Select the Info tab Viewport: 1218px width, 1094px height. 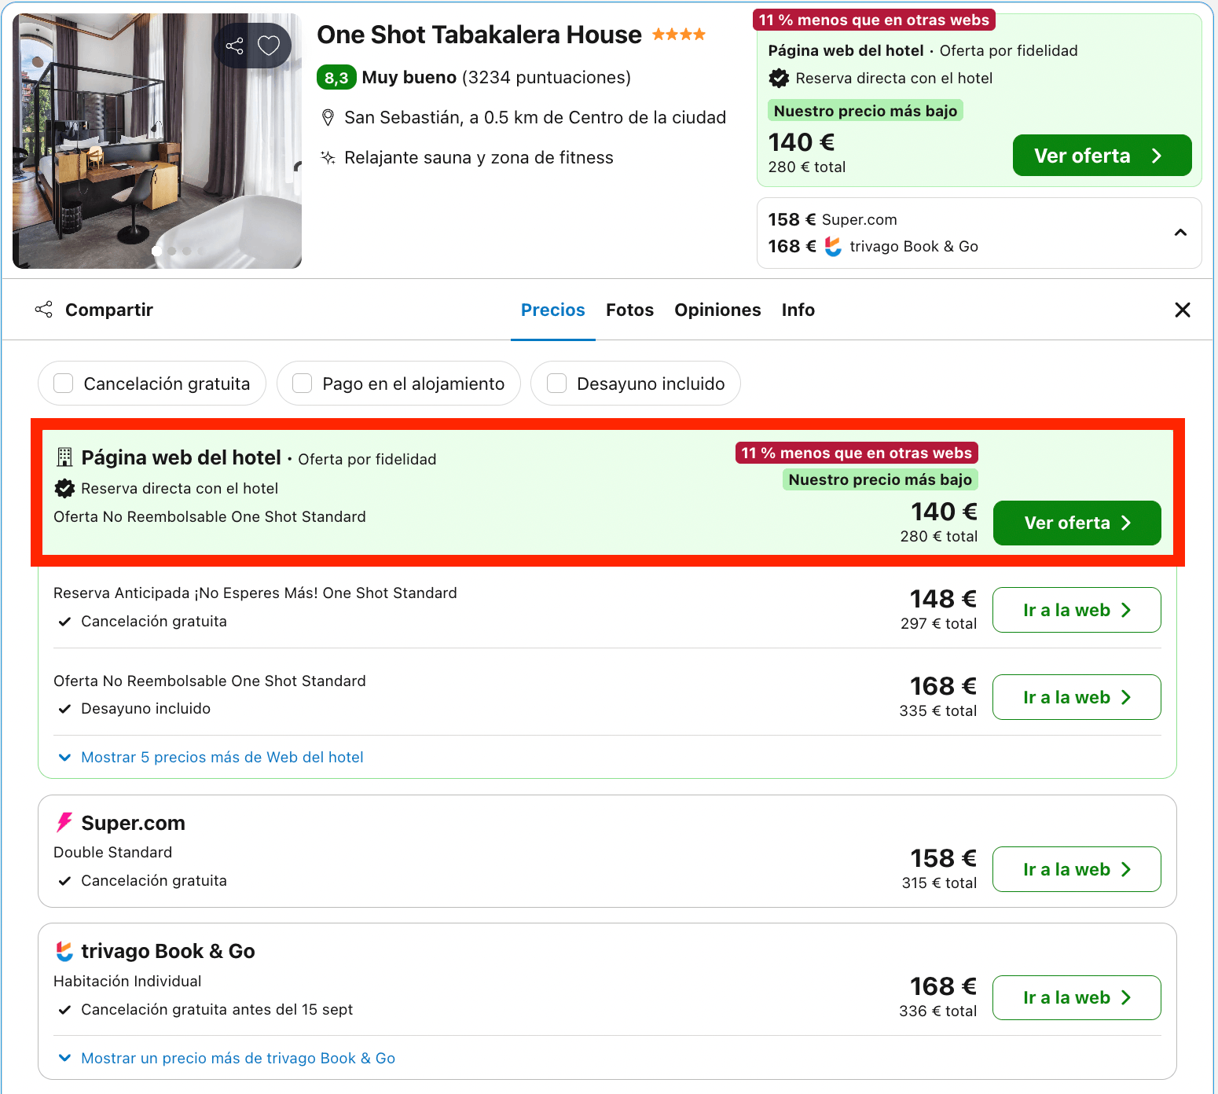coord(798,310)
